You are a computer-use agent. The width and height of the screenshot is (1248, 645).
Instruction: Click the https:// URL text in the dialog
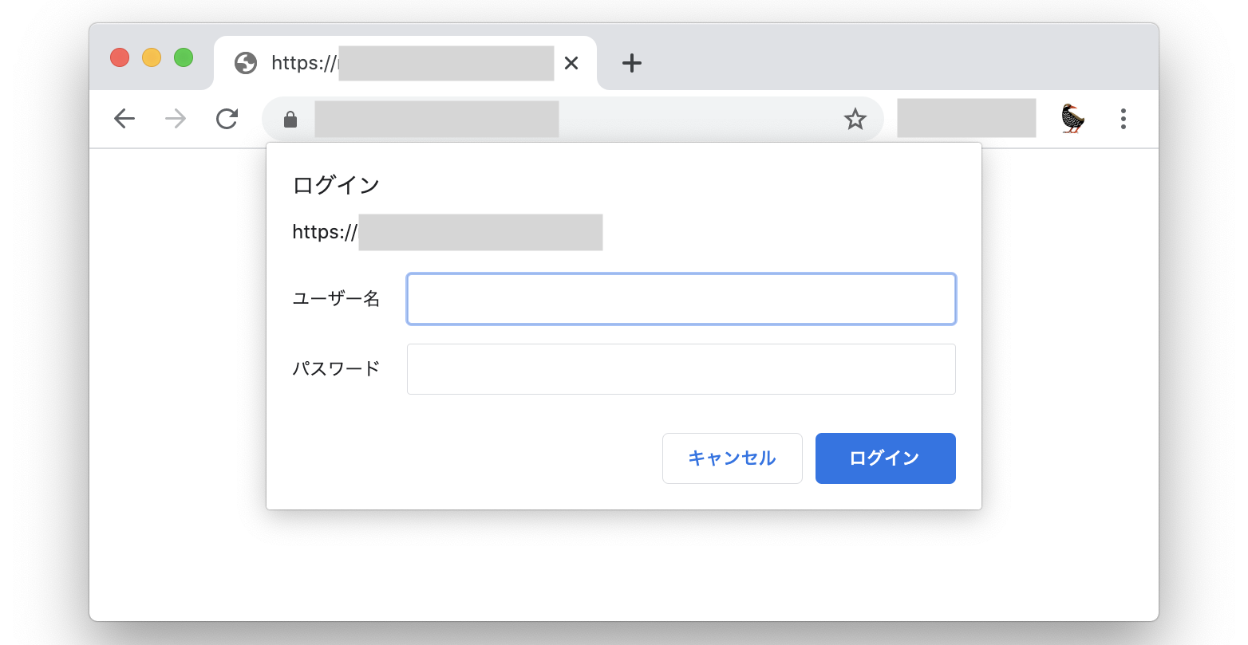click(322, 232)
